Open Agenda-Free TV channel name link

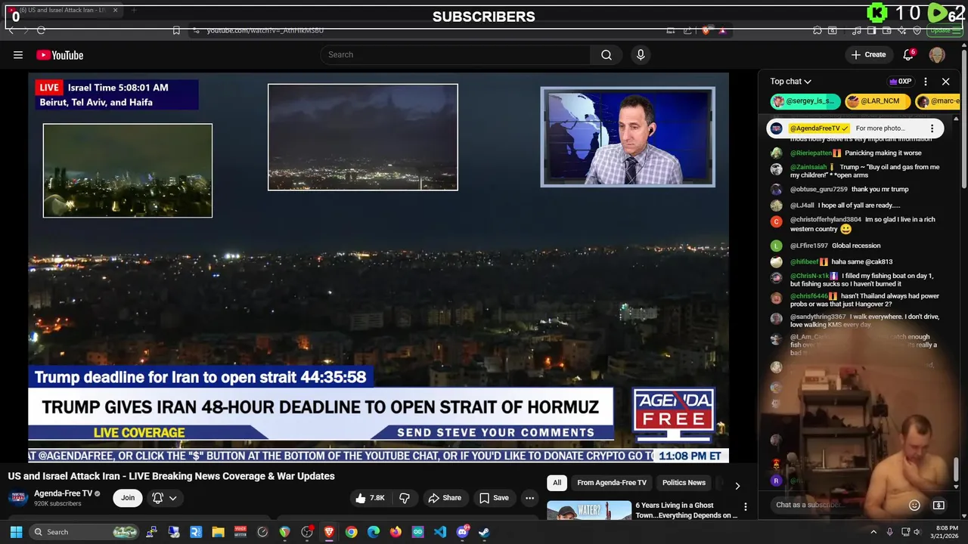63,493
